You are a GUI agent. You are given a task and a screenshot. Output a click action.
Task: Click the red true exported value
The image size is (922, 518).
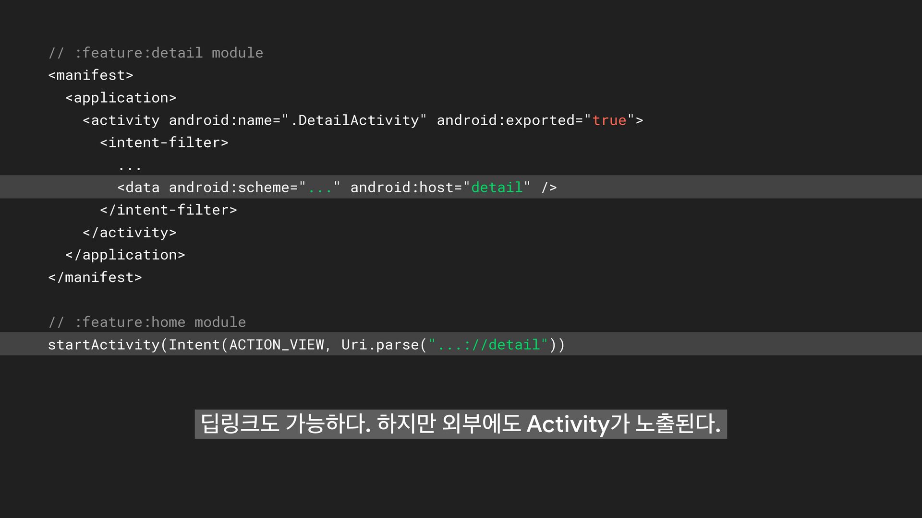tap(609, 120)
